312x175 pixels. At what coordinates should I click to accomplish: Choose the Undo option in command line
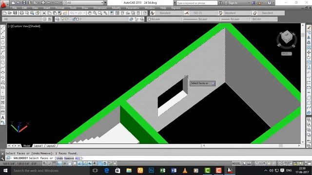click(59, 158)
